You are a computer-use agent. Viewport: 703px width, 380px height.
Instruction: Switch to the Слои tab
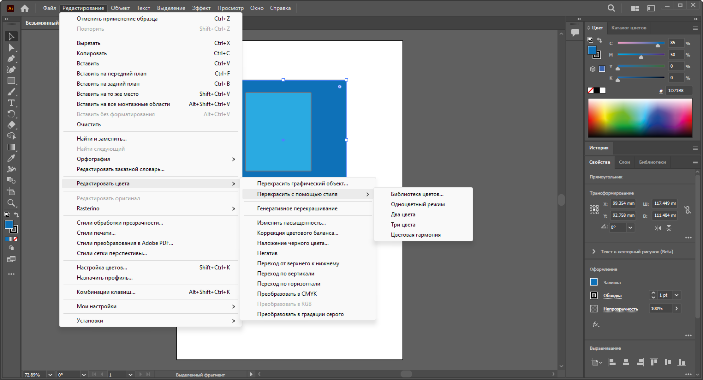[624, 162]
